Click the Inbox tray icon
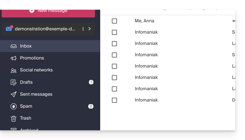Image resolution: width=245 pixels, height=140 pixels. coord(14,46)
